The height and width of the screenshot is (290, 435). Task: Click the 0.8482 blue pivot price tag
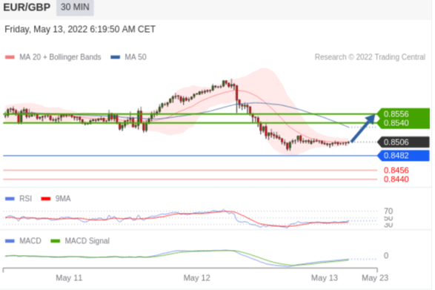pos(403,156)
